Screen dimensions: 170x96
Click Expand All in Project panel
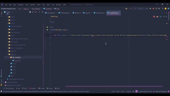coord(33,12)
